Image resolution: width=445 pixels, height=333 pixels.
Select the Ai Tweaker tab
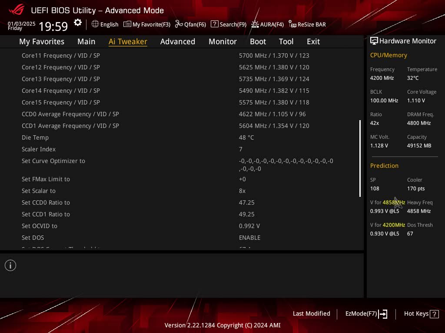(x=128, y=42)
